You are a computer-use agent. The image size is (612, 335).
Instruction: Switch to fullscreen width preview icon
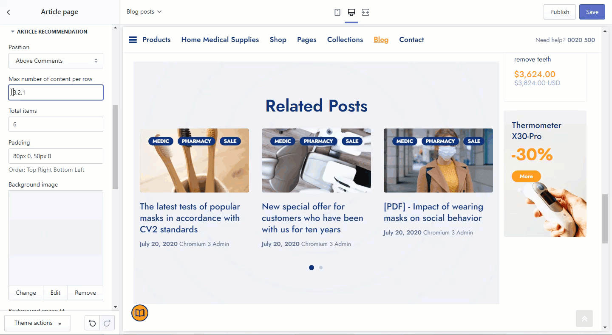click(x=365, y=12)
